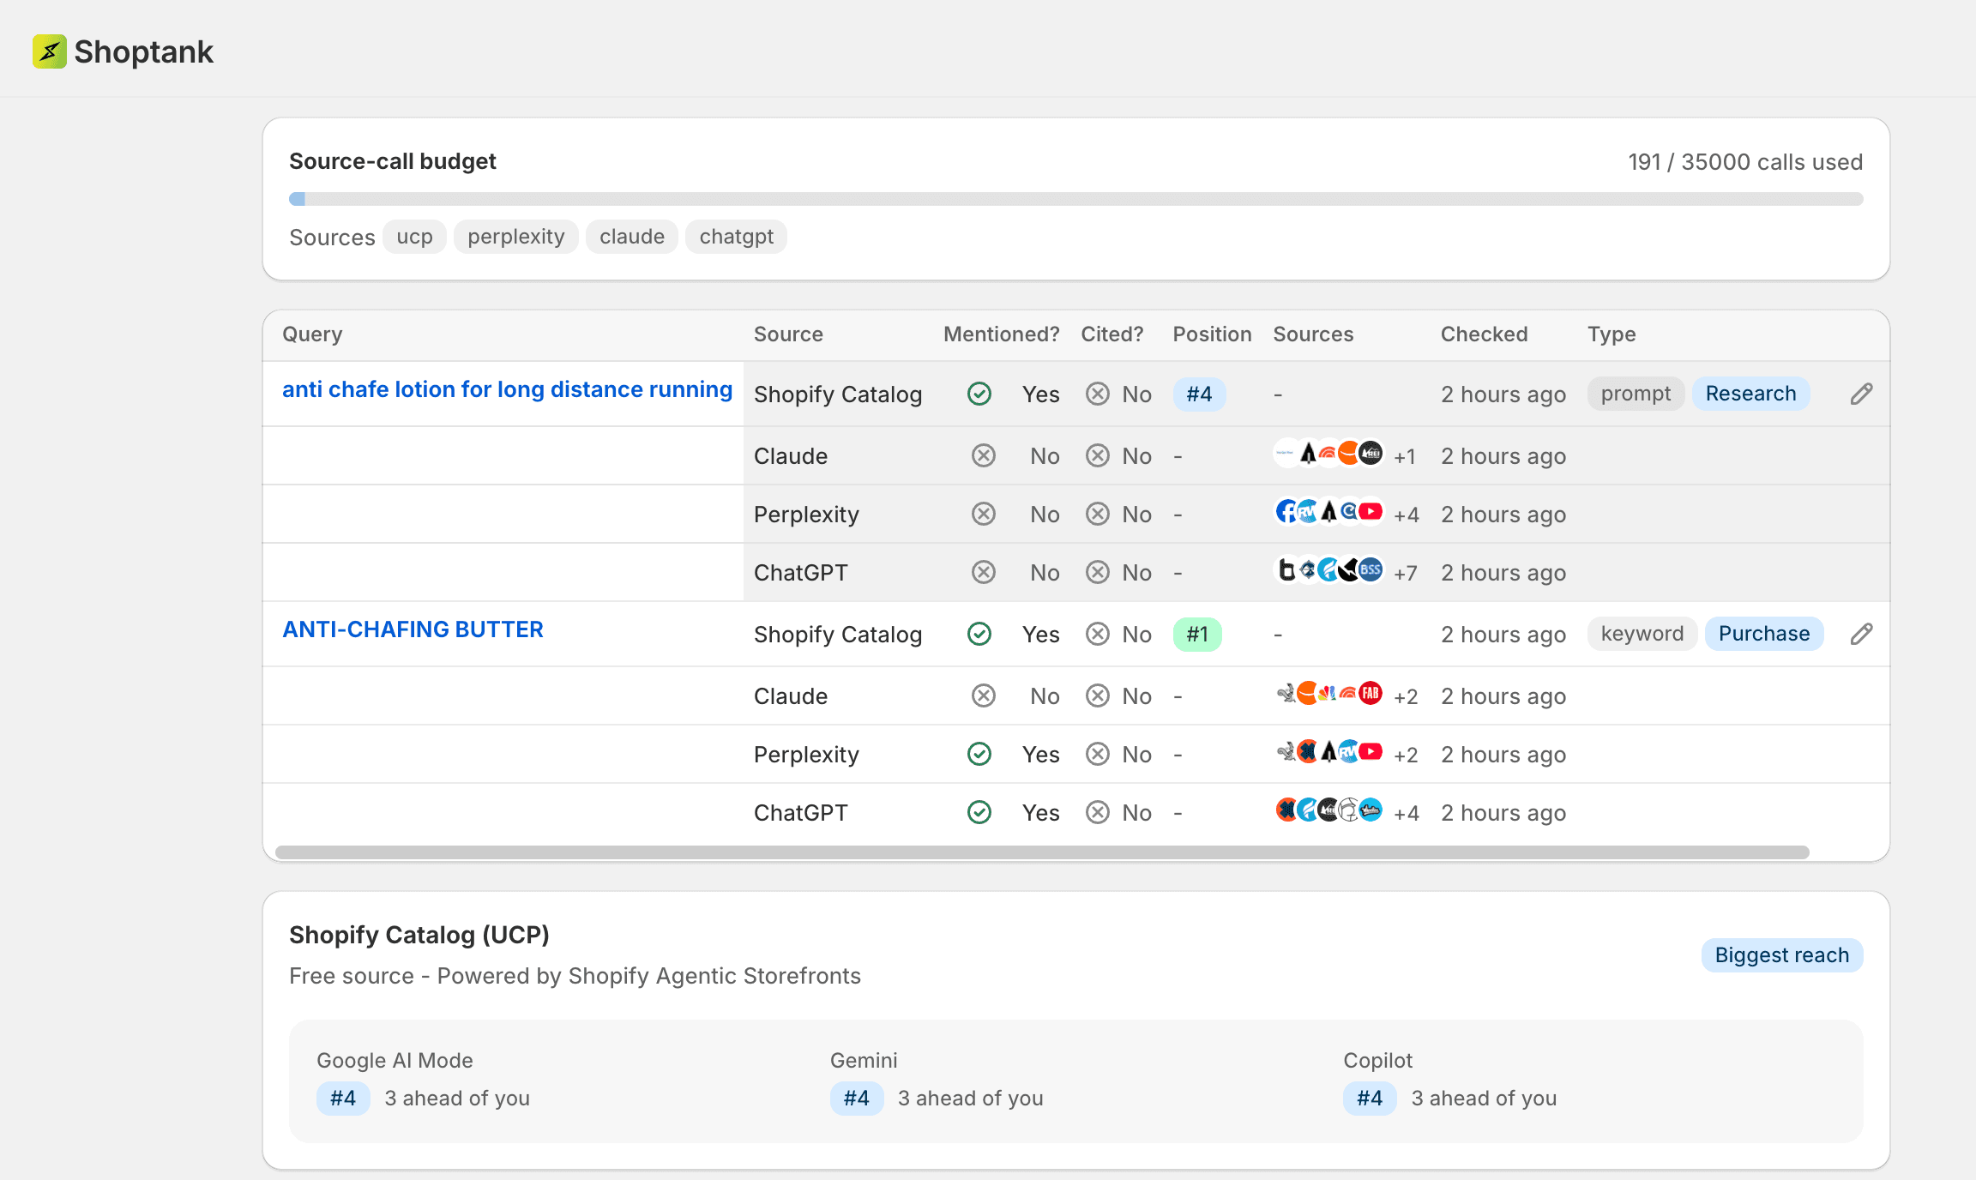This screenshot has width=1976, height=1180.
Task: Click the prompt type tag
Action: tap(1636, 394)
